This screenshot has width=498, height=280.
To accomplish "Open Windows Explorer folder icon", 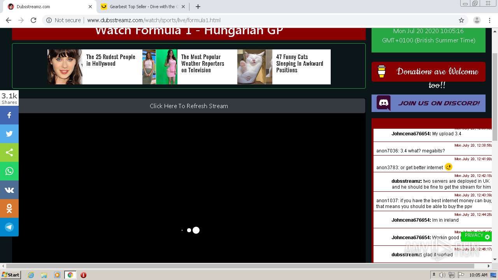I will pyautogui.click(x=44, y=275).
